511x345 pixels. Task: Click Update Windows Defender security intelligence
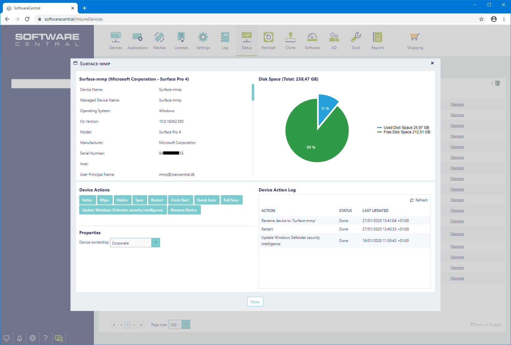123,210
